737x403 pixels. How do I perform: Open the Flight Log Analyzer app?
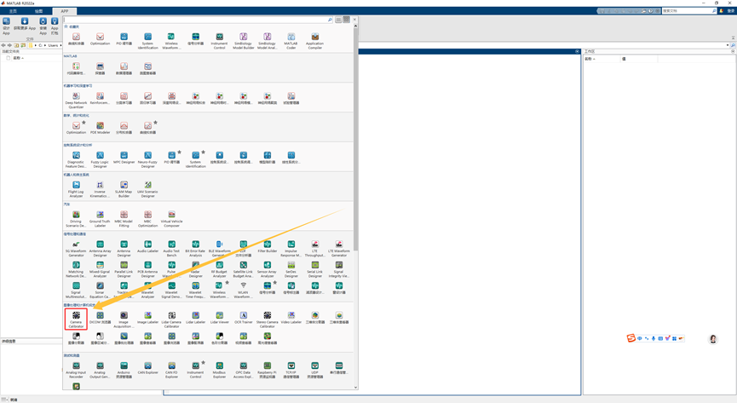tap(76, 188)
